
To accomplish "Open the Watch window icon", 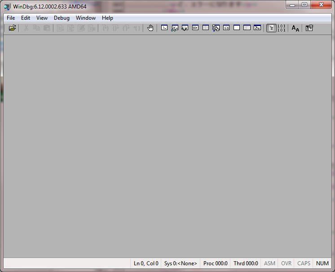I will [x=175, y=28].
